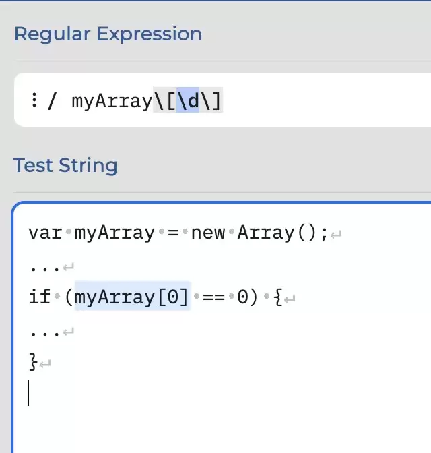Click the Test String heading
The height and width of the screenshot is (453, 431).
tap(65, 166)
